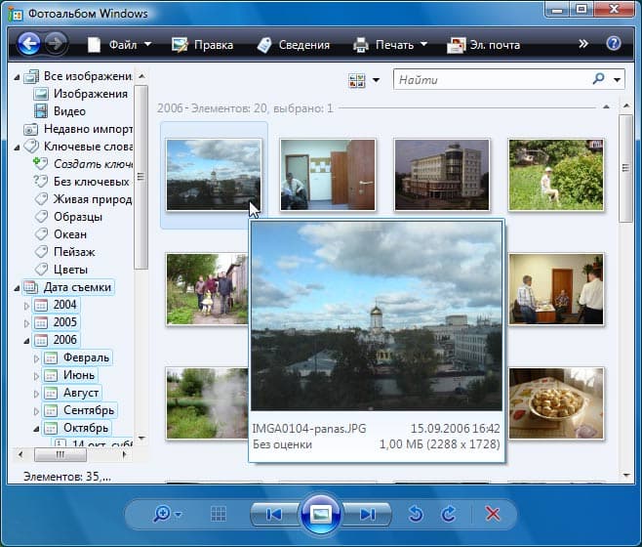Click the grayed Forward arrow button
Viewport: 642px width, 547px height.
(x=56, y=43)
